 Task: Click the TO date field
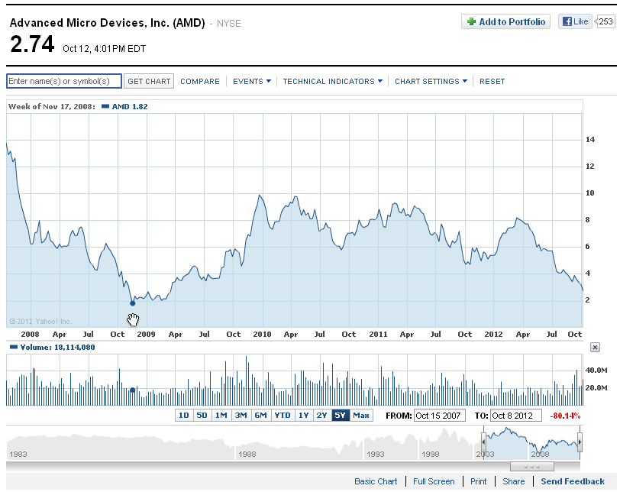click(x=515, y=416)
